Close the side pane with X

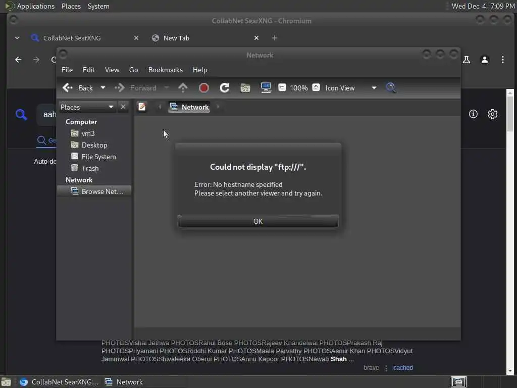123,107
